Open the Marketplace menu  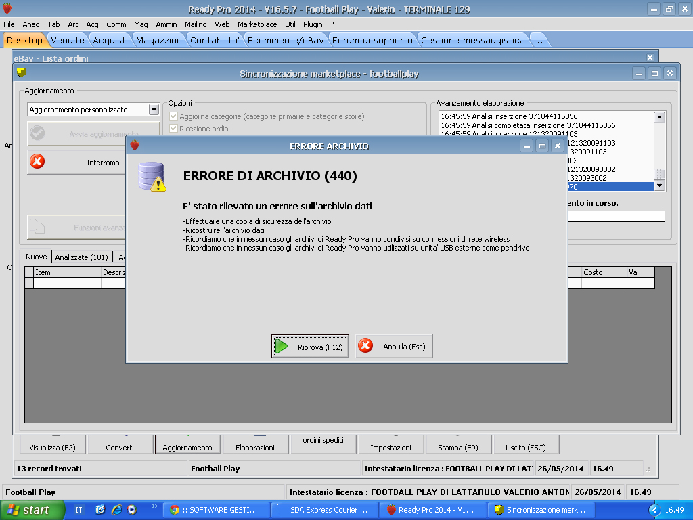(x=257, y=24)
